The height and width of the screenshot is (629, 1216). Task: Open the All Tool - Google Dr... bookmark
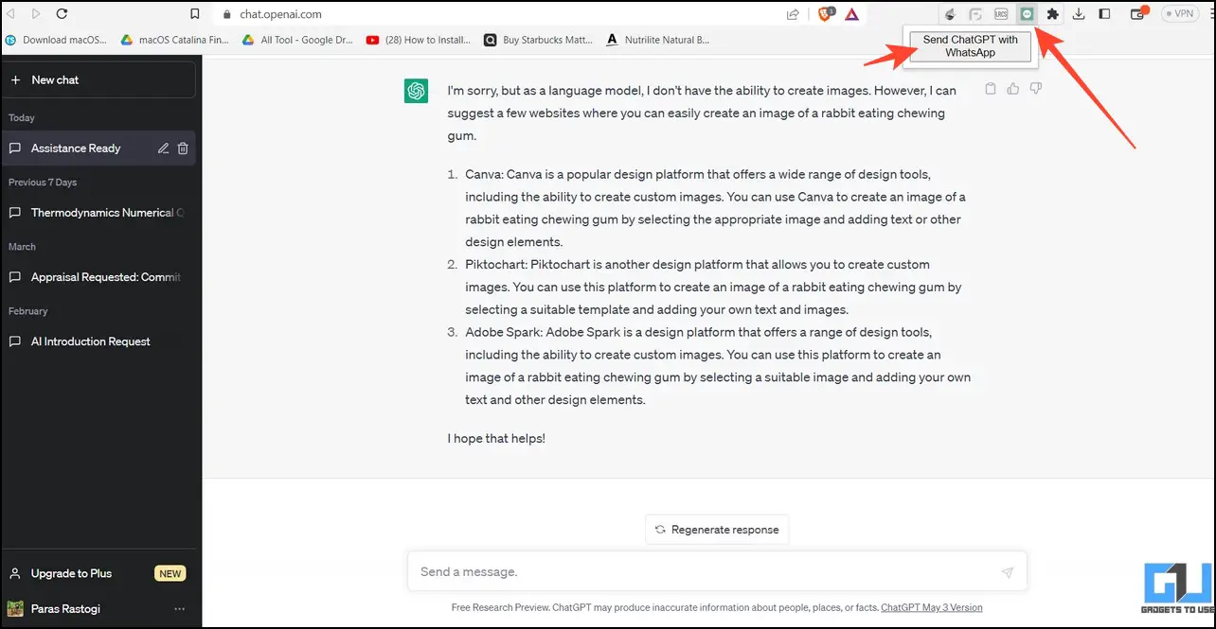[297, 40]
